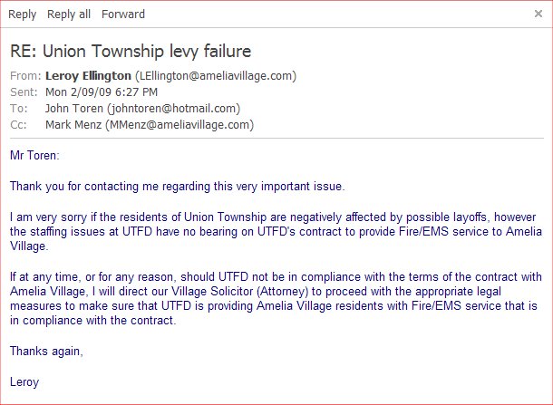Click the johntoren@hotmail.com address
Viewport: 553px width, 405px height.
click(174, 108)
